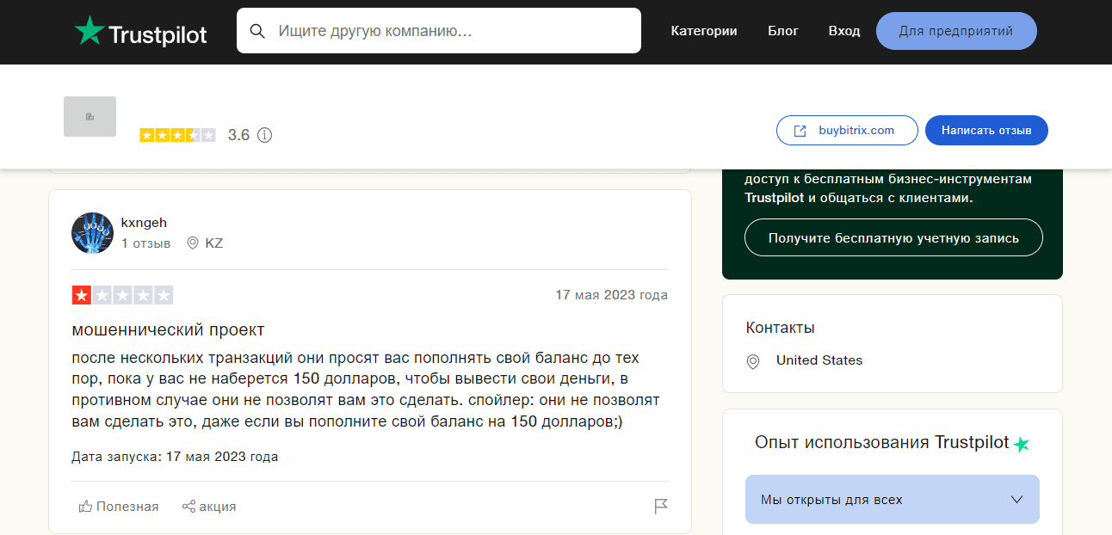Click the Trustpilot logo in the header

pyautogui.click(x=141, y=32)
